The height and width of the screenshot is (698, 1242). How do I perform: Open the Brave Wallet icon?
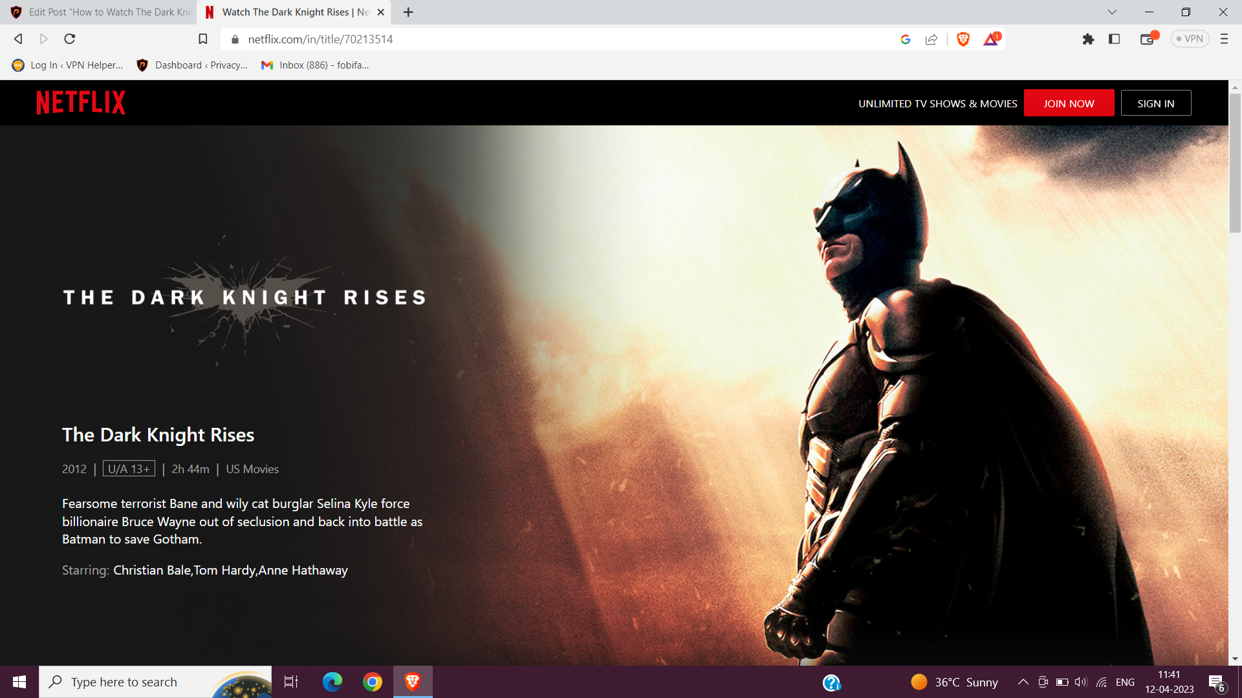[1148, 39]
